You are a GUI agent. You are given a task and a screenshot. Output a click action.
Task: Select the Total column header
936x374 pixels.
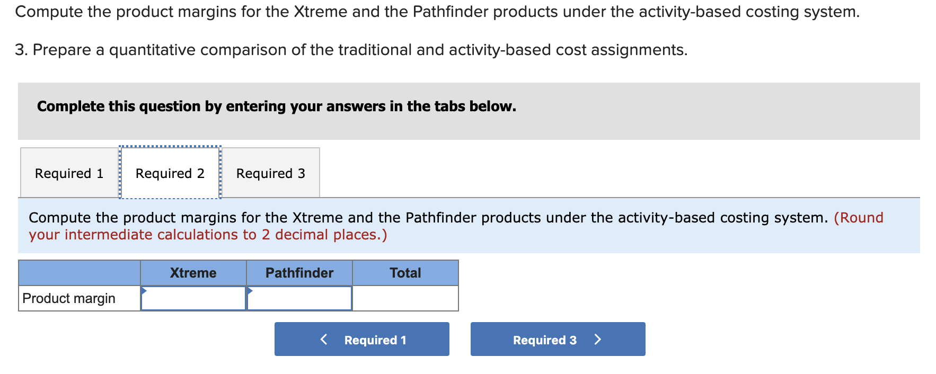click(405, 272)
